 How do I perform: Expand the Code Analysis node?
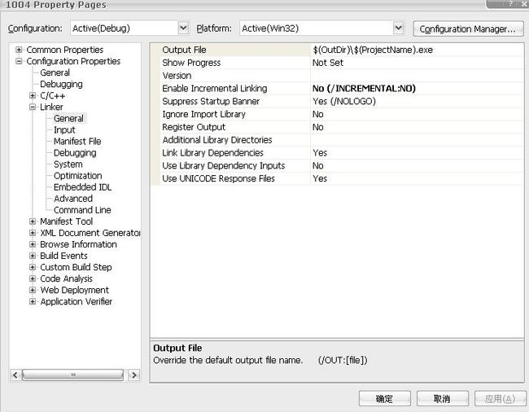[33, 278]
